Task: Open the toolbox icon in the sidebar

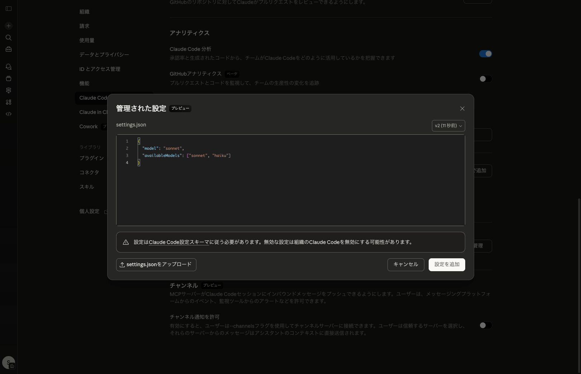Action: pos(8,49)
